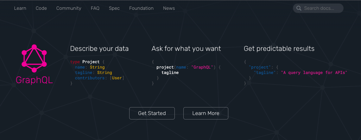The width and height of the screenshot is (361, 140).
Task: Open the Spec navigation item
Action: 114,8
